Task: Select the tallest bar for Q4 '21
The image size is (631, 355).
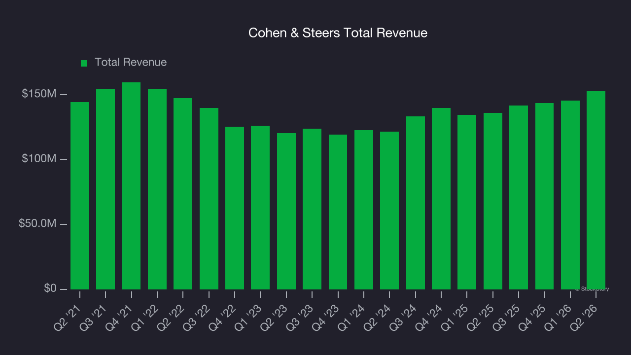Action: pos(132,186)
